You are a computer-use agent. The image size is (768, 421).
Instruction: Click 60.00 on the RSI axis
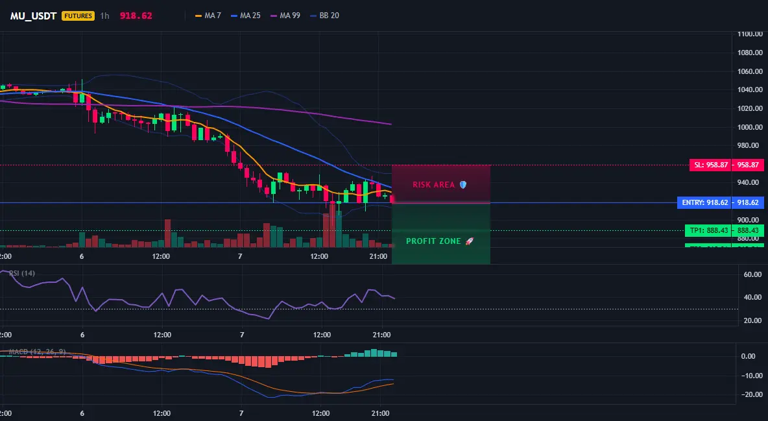tap(753, 274)
